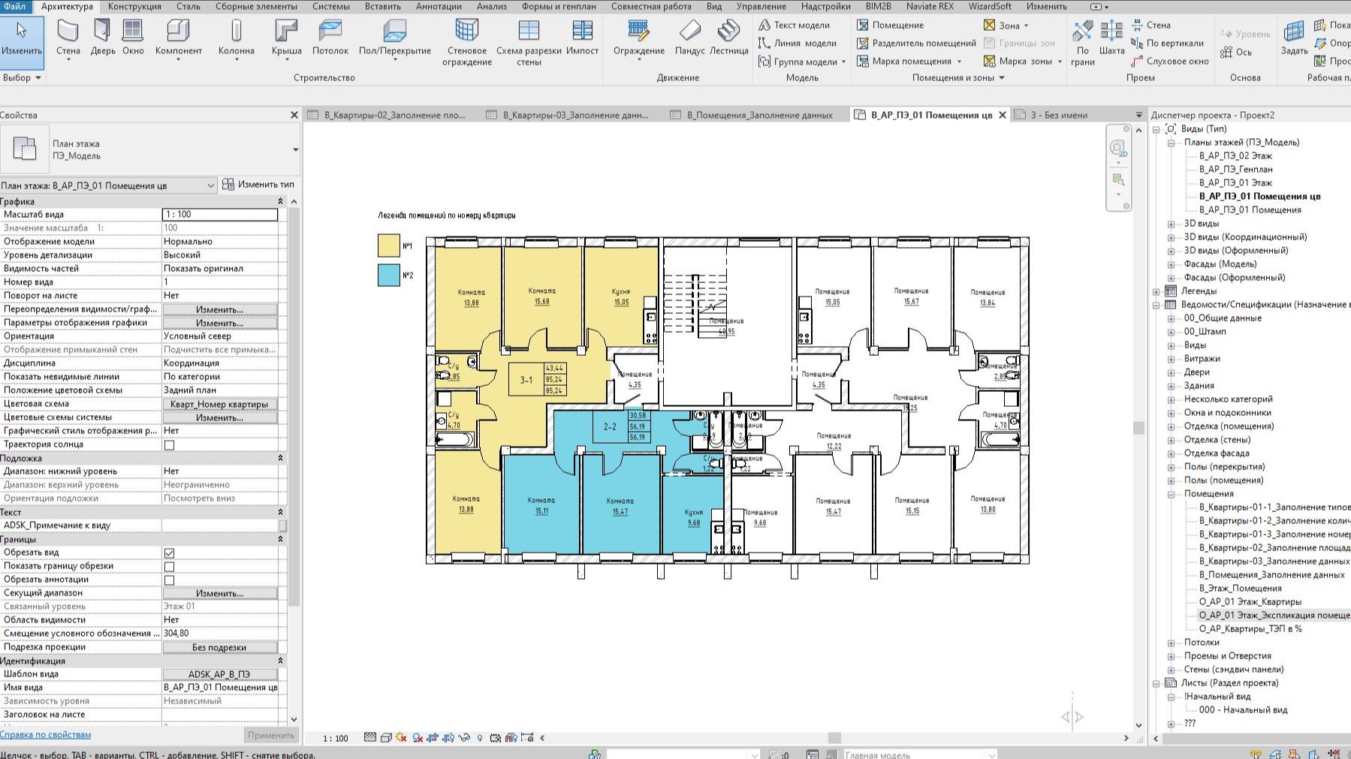
Task: Open the Справка по свойствам link
Action: tap(46, 735)
